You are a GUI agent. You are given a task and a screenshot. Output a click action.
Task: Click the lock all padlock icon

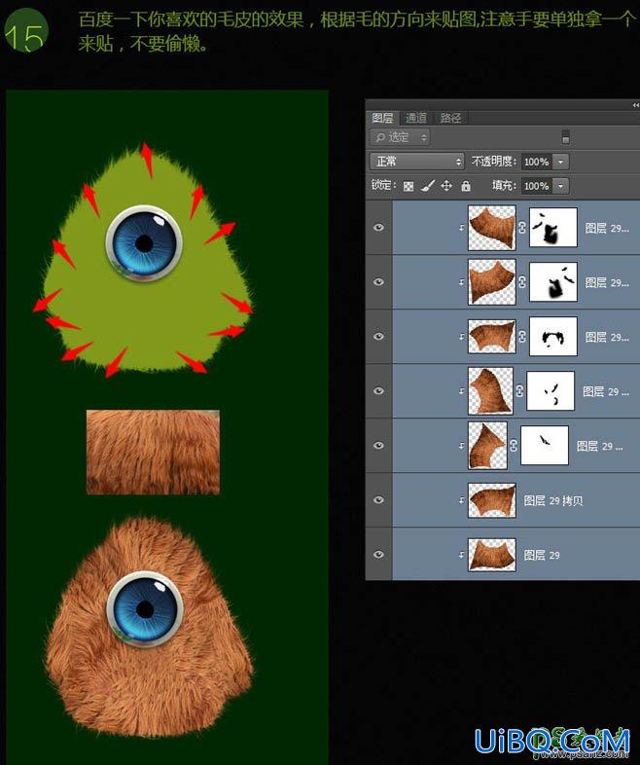pyautogui.click(x=466, y=186)
